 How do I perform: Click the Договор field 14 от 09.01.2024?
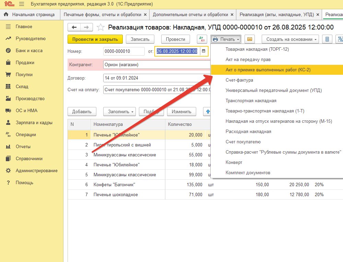tap(157, 78)
